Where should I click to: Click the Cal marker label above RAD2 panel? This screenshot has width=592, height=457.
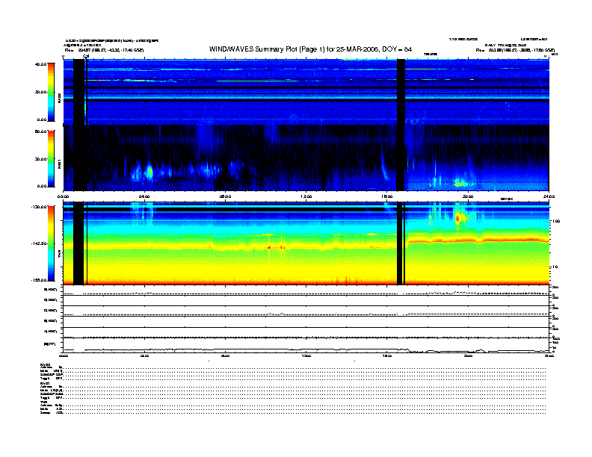[x=86, y=57]
